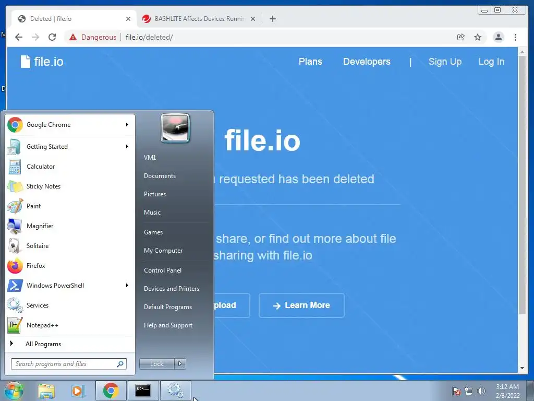Open Default Programs
Image resolution: width=534 pixels, height=401 pixels.
168,307
